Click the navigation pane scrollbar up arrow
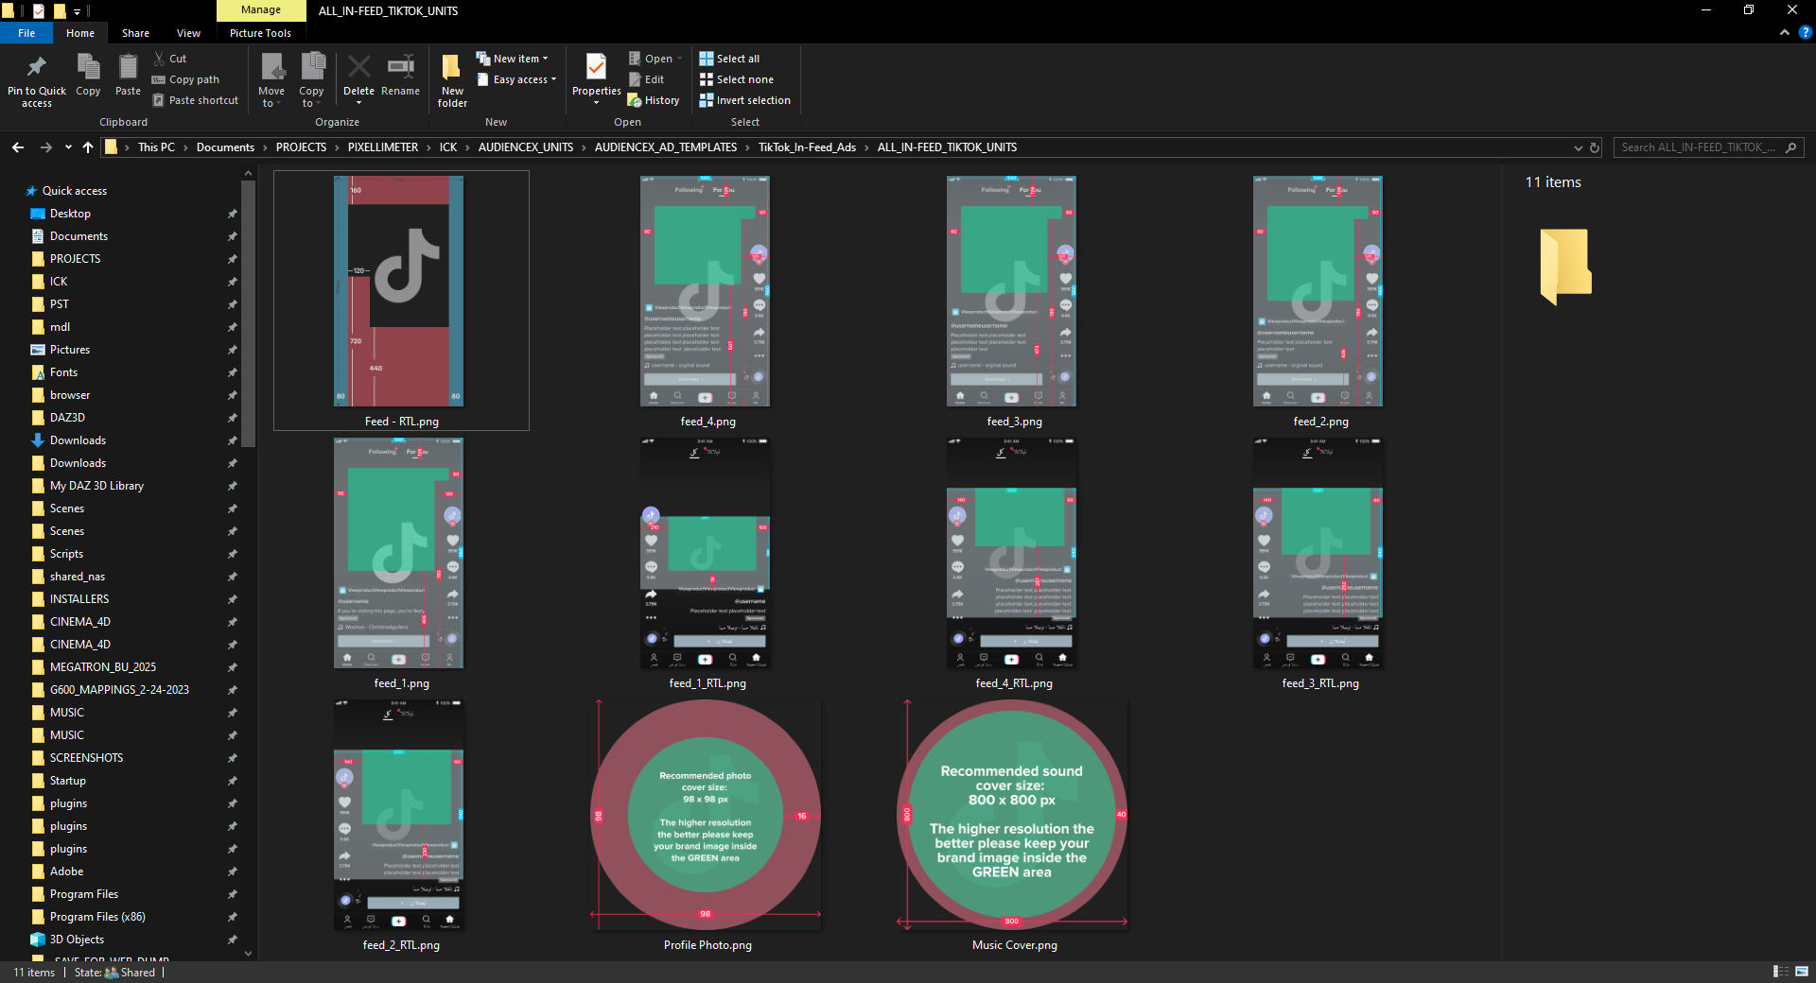 [249, 173]
